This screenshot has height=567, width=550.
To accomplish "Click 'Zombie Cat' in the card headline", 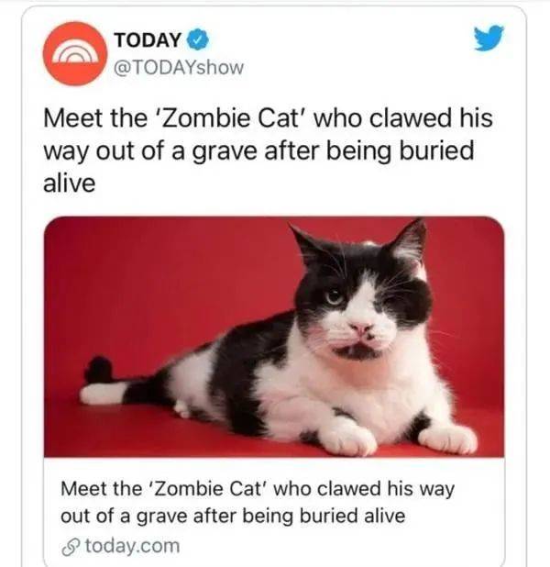I will pyautogui.click(x=206, y=488).
